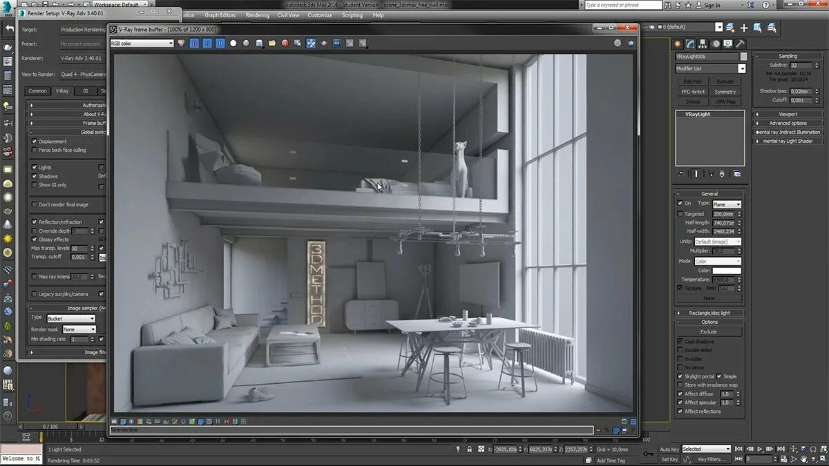The height and width of the screenshot is (466, 829).
Task: Click the Key Filters button
Action: (x=712, y=459)
